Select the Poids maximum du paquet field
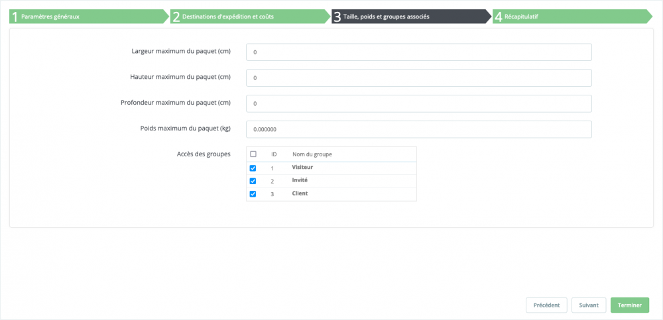The width and height of the screenshot is (663, 320). coord(418,129)
